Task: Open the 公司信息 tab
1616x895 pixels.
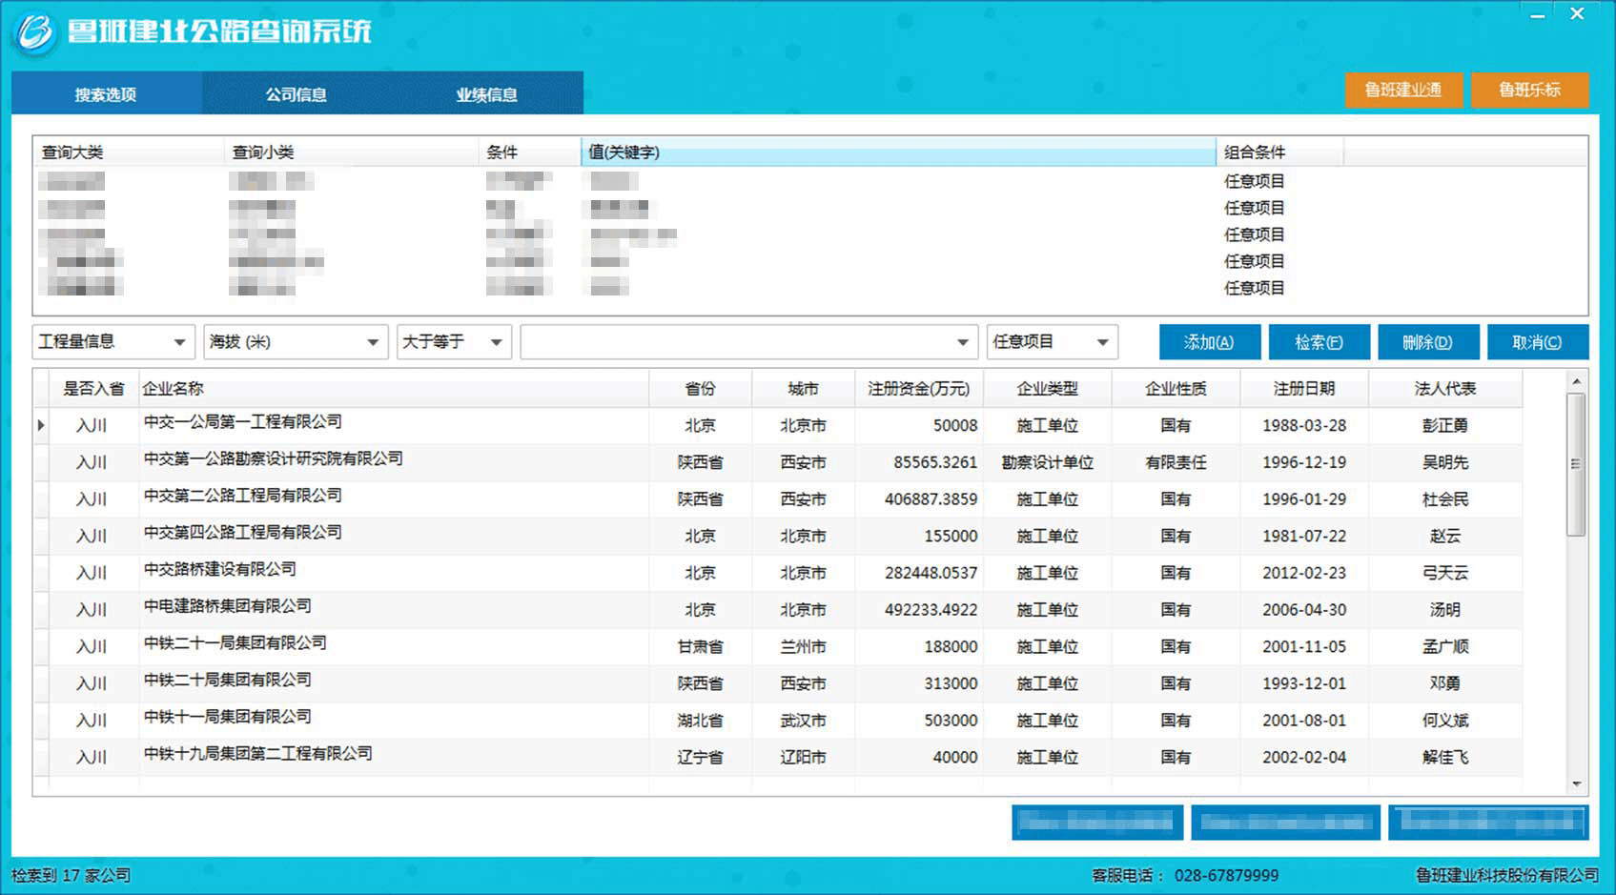Action: coord(297,94)
